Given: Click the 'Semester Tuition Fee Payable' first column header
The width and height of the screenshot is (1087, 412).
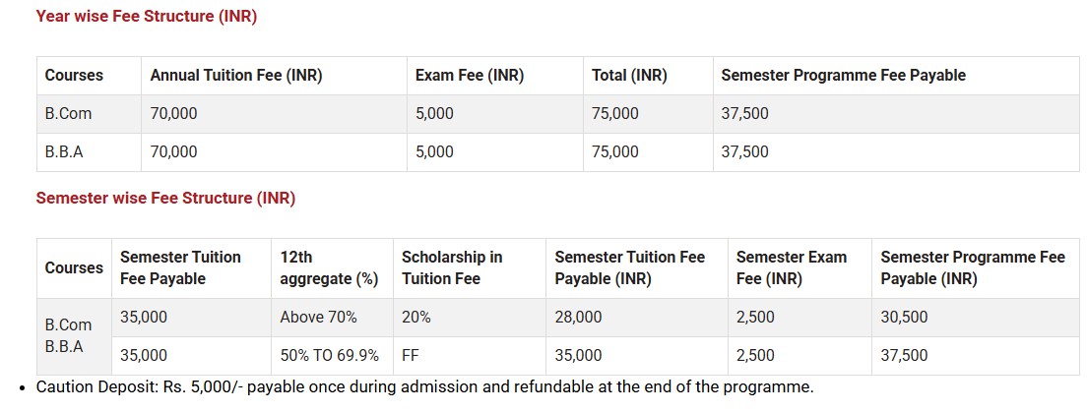Looking at the screenshot, I should coord(180,267).
